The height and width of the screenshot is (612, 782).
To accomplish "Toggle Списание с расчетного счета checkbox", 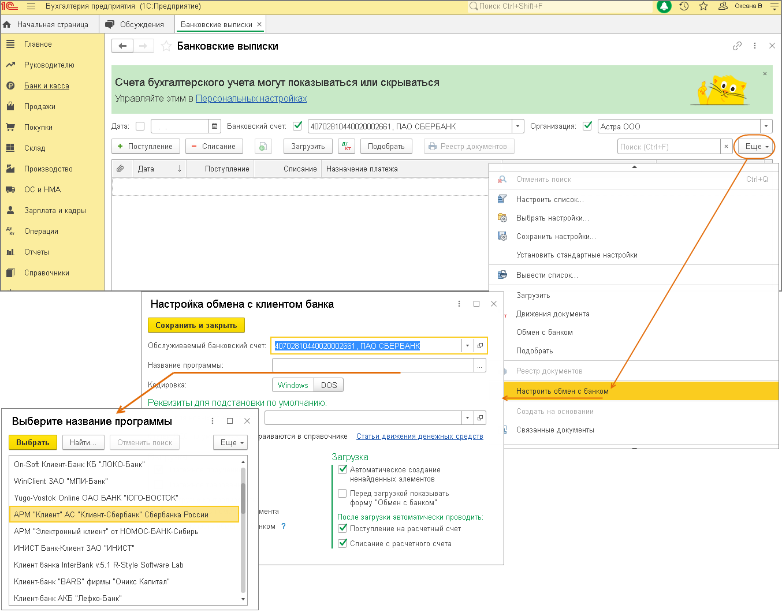I will click(342, 543).
